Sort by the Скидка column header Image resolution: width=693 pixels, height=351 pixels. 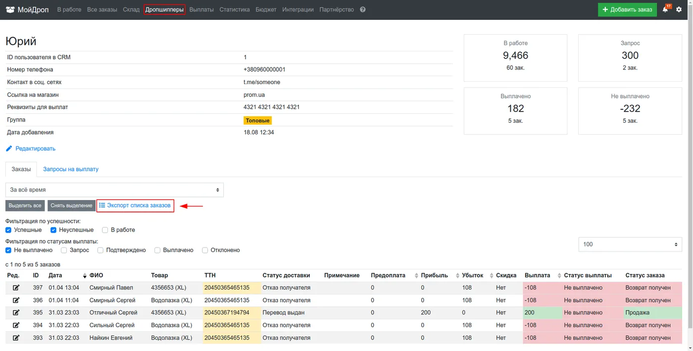[x=506, y=275]
